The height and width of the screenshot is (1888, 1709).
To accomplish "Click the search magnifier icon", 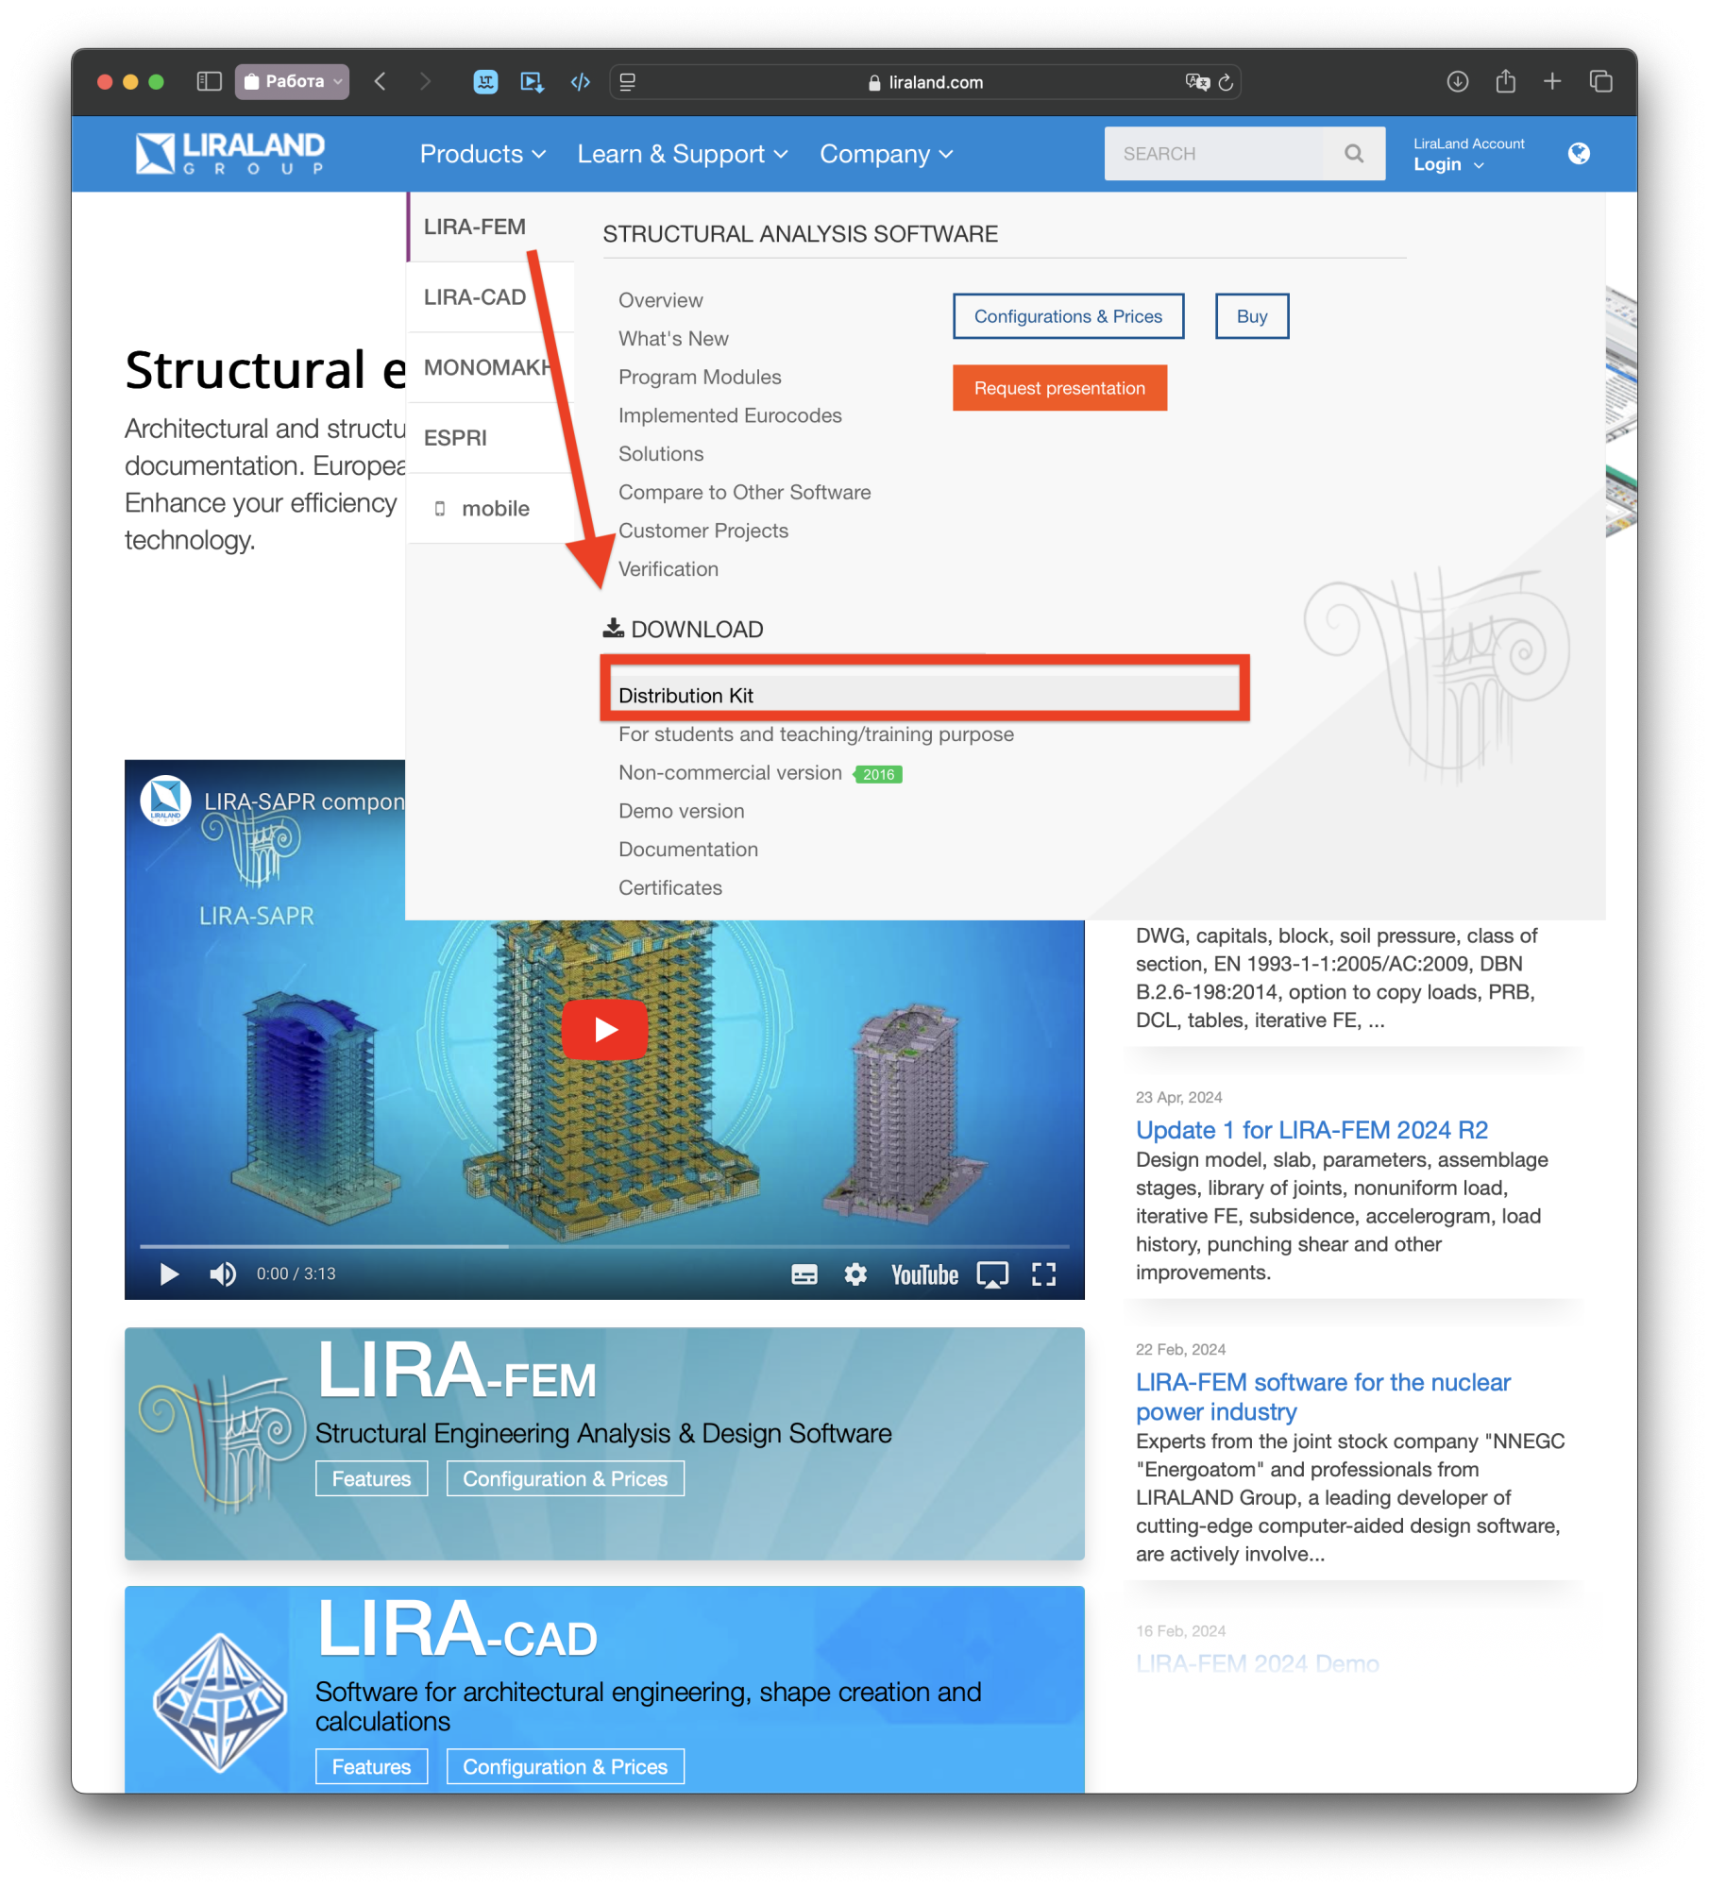I will click(x=1353, y=154).
